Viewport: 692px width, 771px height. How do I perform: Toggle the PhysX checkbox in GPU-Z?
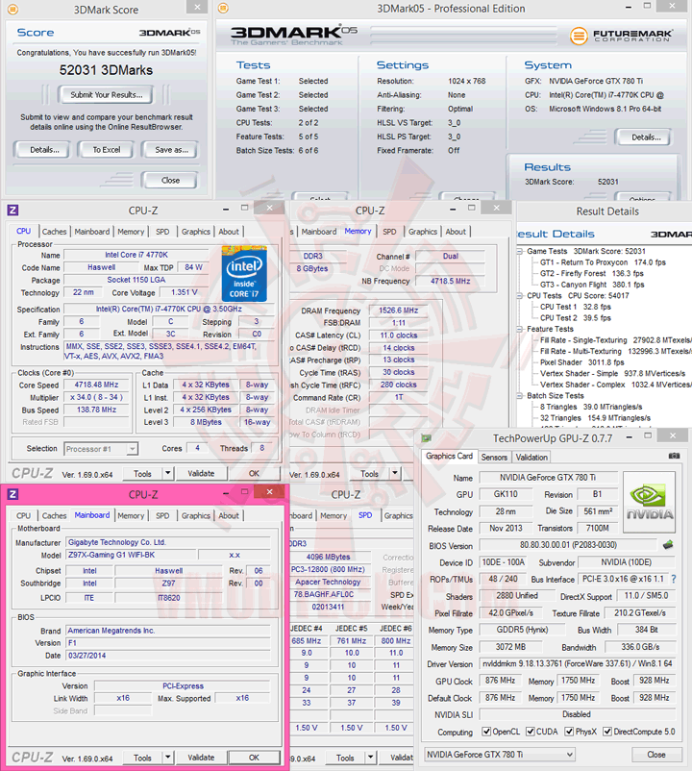tap(569, 732)
